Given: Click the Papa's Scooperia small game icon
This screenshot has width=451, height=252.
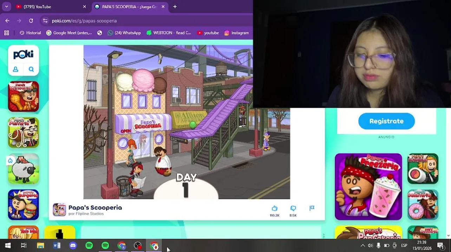Looking at the screenshot, I should click(59, 210).
